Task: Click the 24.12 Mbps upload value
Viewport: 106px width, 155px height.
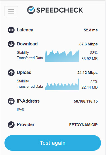Action: click(87, 73)
